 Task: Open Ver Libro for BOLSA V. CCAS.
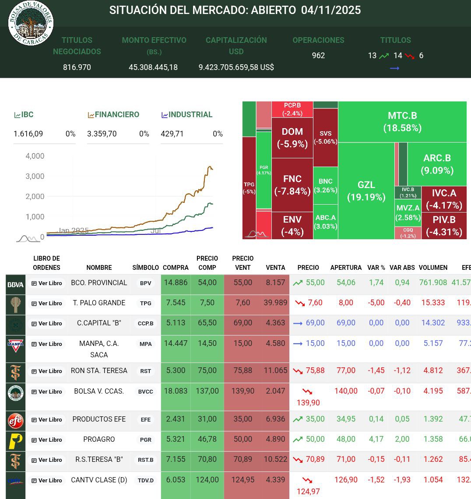[47, 392]
